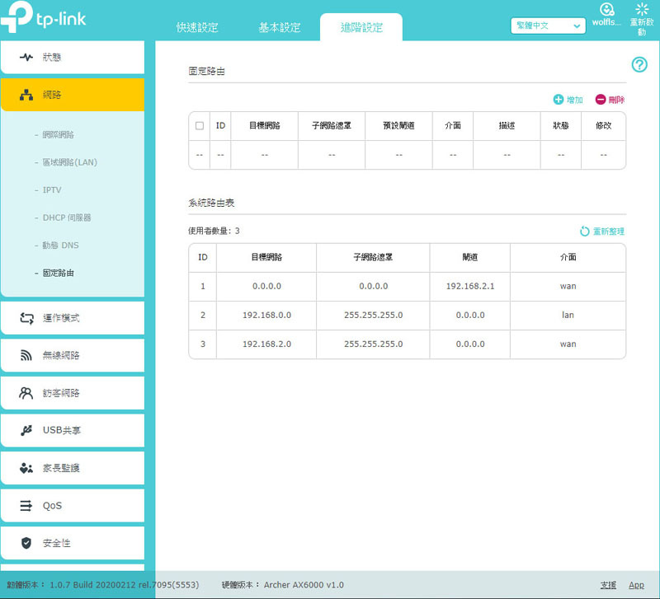Click the wolfls account icon
660x599 pixels.
[x=606, y=9]
